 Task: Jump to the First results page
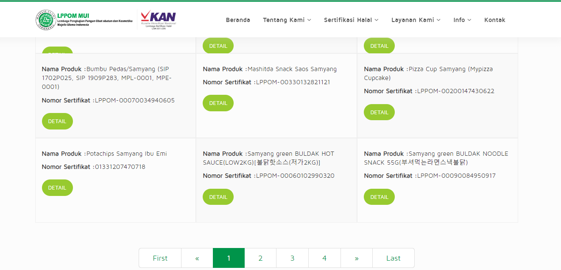tap(160, 258)
